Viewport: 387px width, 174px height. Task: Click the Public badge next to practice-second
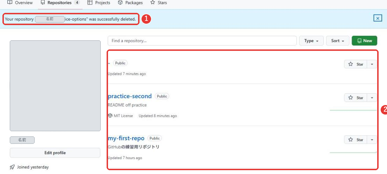pyautogui.click(x=162, y=96)
